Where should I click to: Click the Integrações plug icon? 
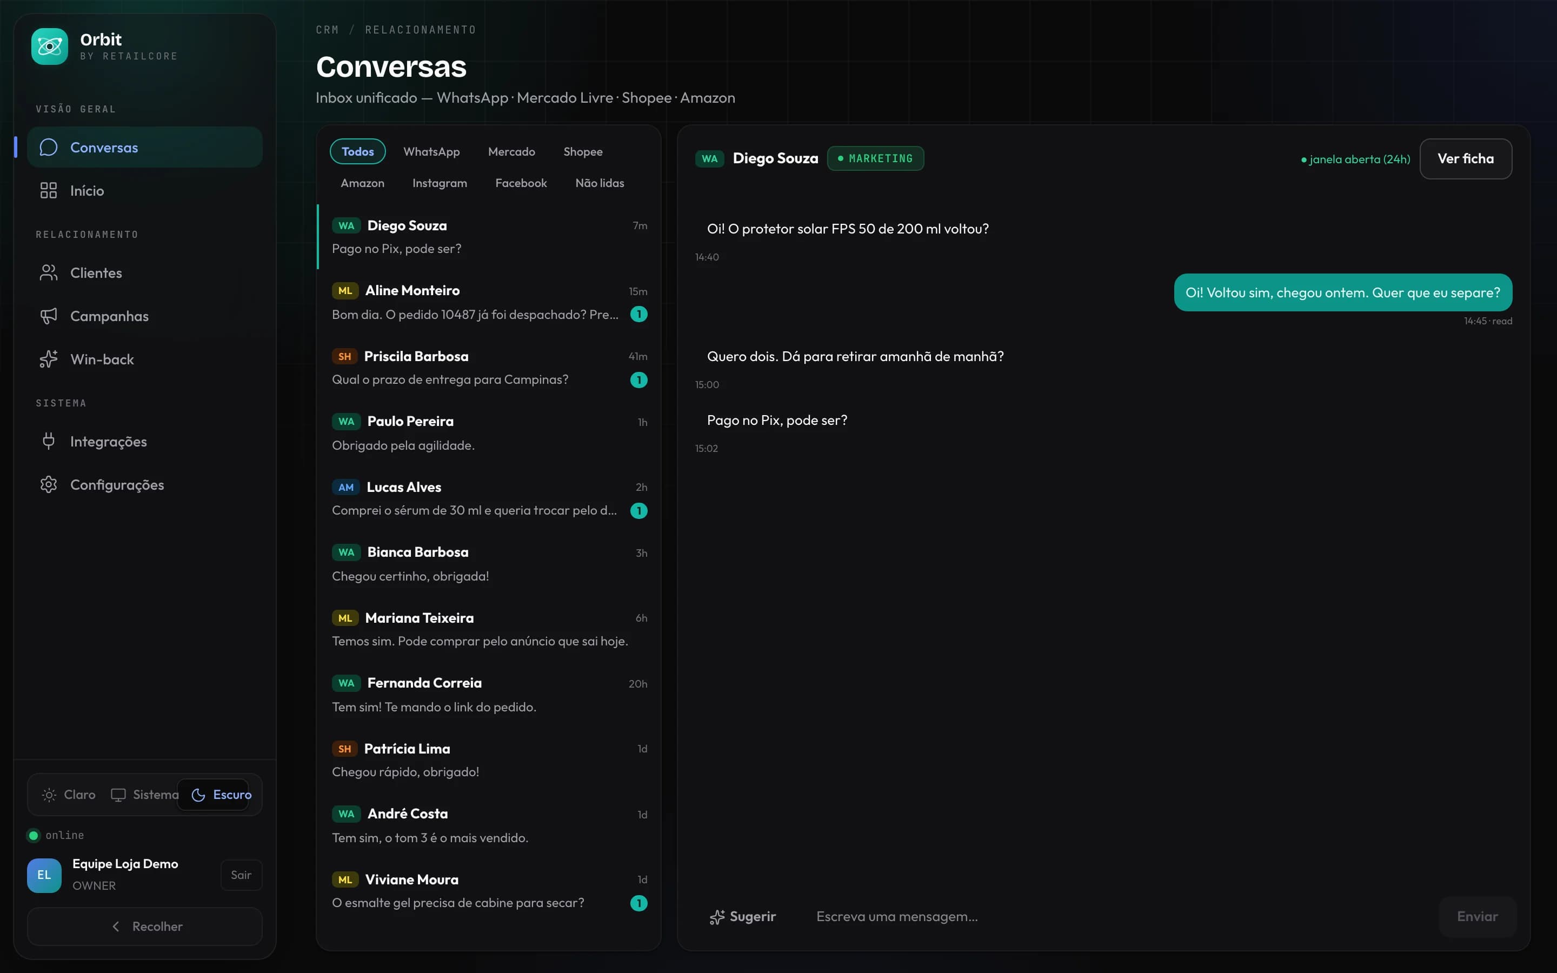click(x=48, y=442)
